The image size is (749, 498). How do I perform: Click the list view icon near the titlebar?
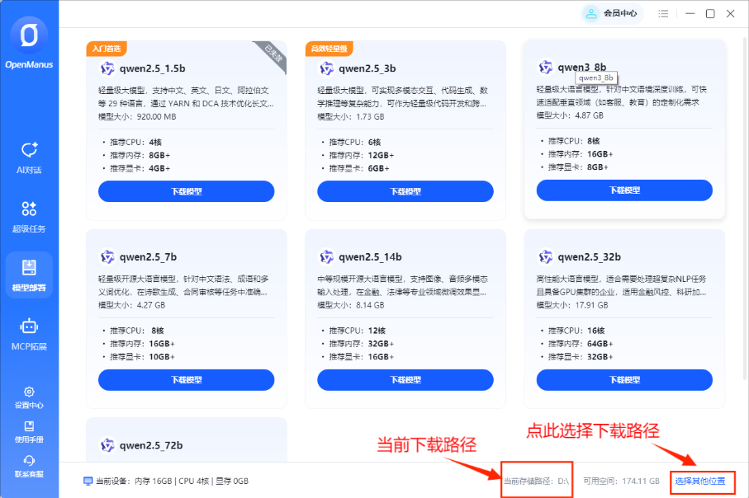pyautogui.click(x=662, y=13)
